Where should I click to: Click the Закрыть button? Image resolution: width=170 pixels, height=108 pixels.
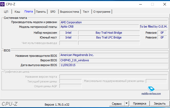point(160,103)
